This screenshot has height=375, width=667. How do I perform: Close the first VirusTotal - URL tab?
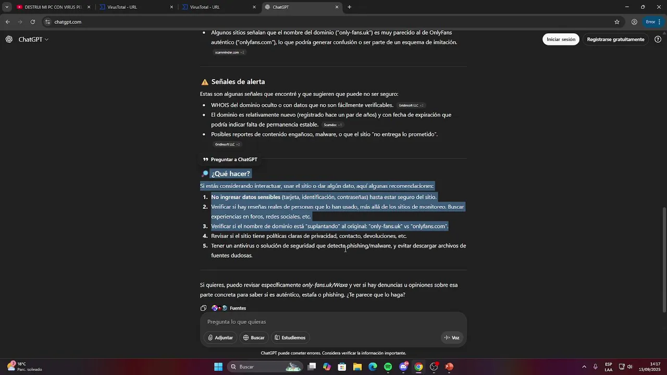tap(171, 7)
